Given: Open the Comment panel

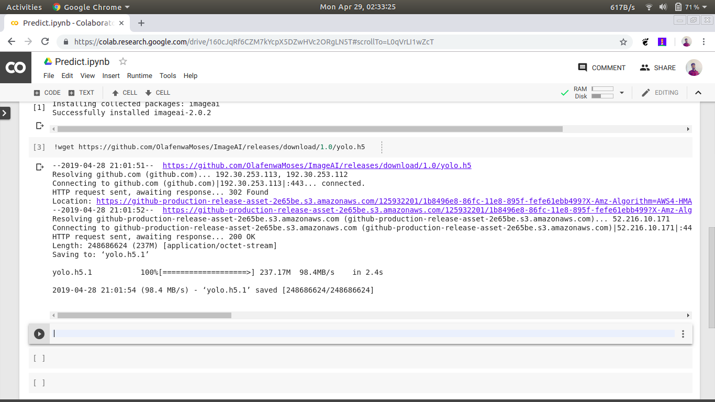Looking at the screenshot, I should pyautogui.click(x=601, y=68).
